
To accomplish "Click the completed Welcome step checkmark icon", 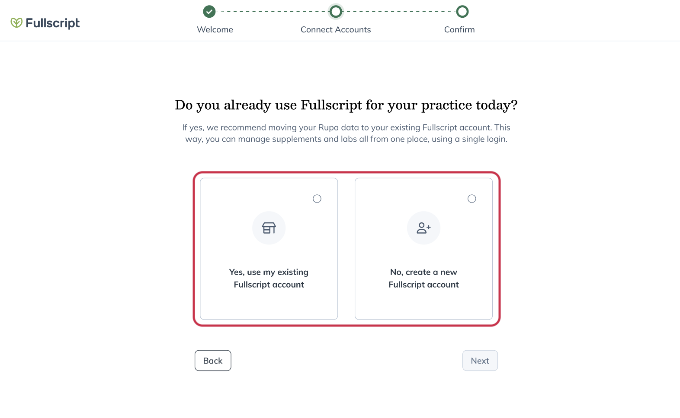I will pyautogui.click(x=209, y=12).
